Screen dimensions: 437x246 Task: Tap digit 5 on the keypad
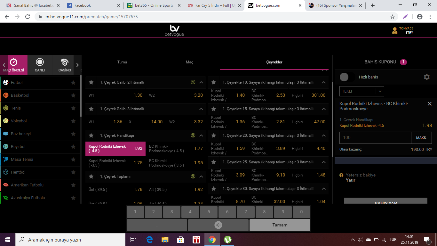(x=209, y=212)
